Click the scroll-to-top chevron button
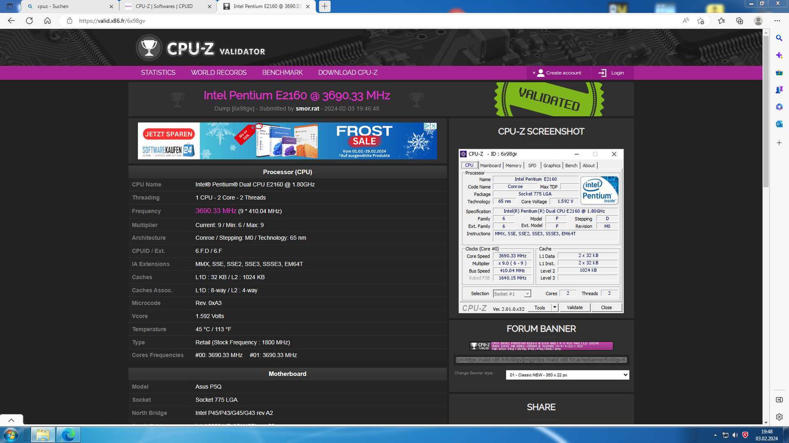The height and width of the screenshot is (443, 789). [12, 420]
